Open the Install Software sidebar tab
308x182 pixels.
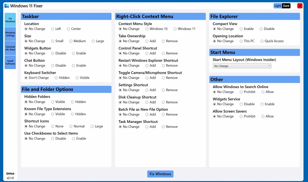(10, 62)
